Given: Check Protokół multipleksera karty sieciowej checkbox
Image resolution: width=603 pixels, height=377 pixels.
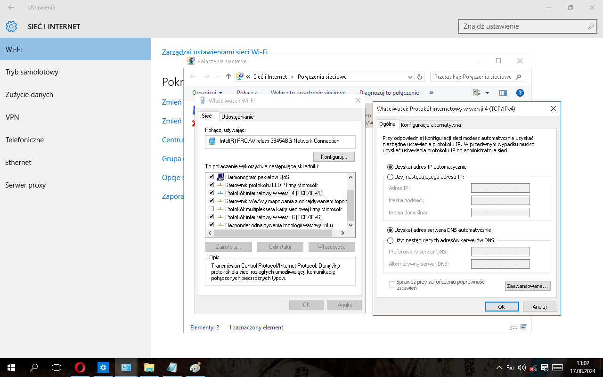Looking at the screenshot, I should (211, 209).
